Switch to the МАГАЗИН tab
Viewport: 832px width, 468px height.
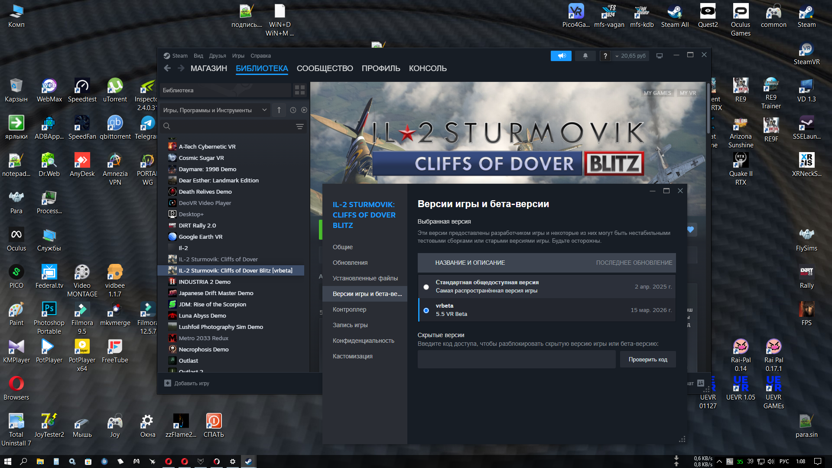208,68
